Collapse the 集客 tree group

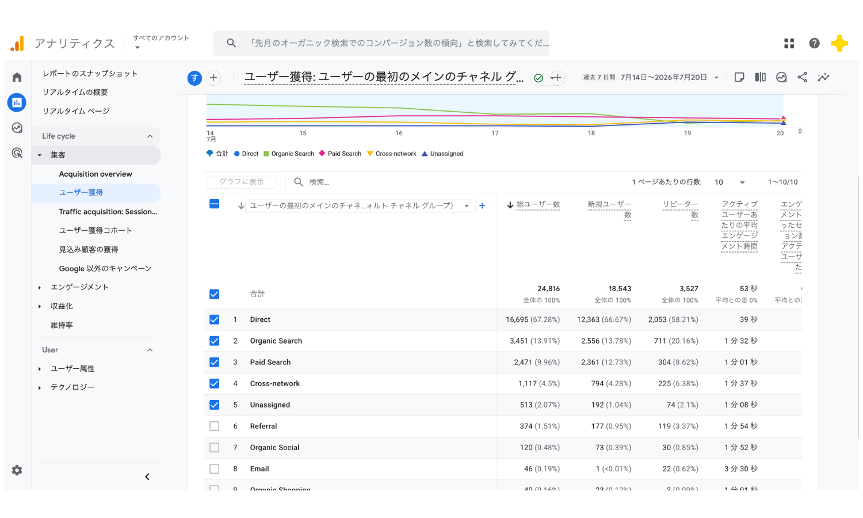click(x=40, y=155)
